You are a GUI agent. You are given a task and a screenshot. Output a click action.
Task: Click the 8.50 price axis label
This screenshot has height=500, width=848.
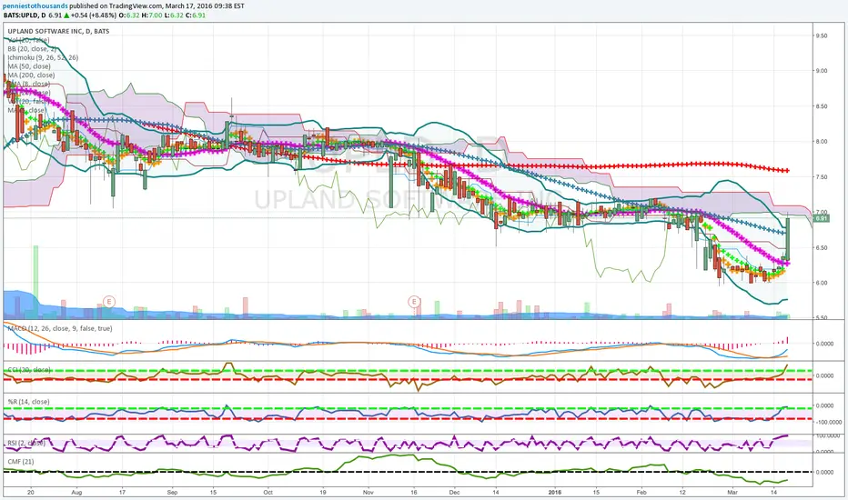click(821, 106)
